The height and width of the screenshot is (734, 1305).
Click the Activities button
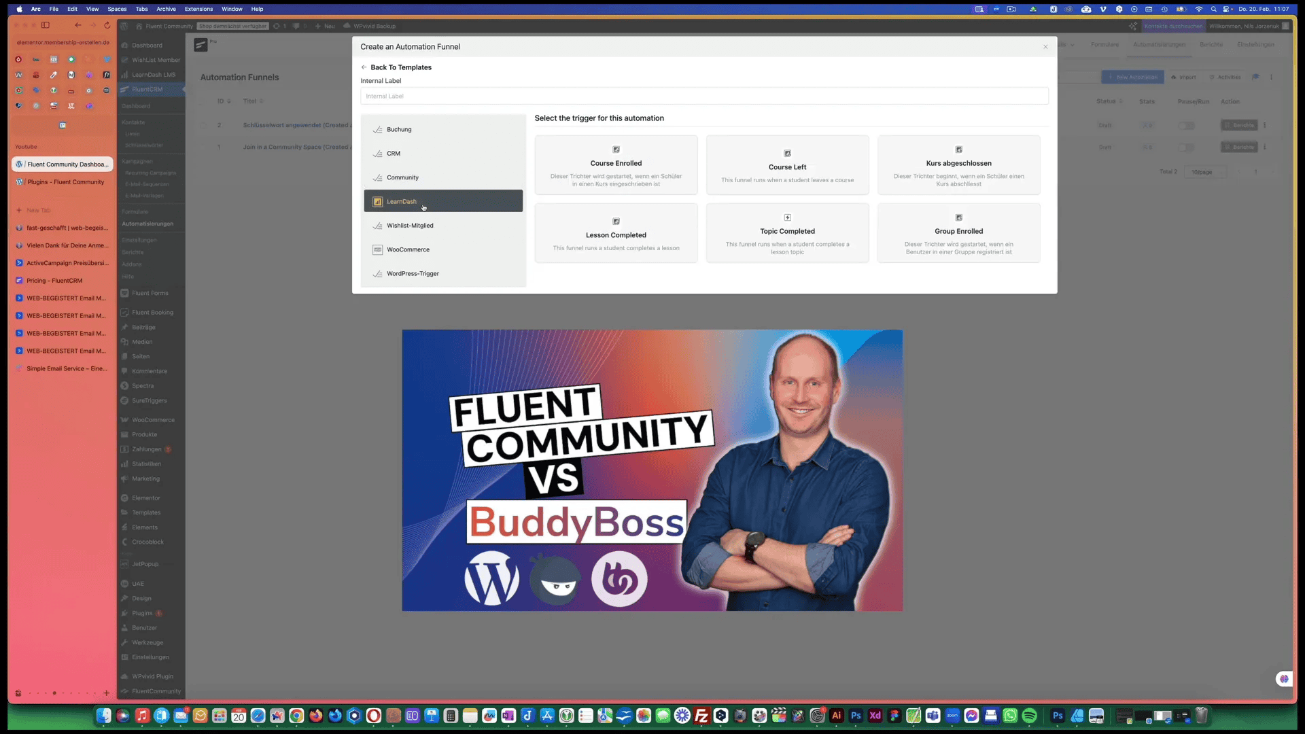(x=1225, y=77)
